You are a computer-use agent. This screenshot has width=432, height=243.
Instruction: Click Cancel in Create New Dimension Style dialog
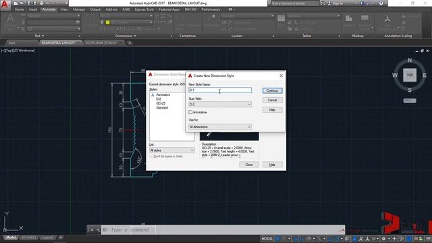pyautogui.click(x=272, y=101)
